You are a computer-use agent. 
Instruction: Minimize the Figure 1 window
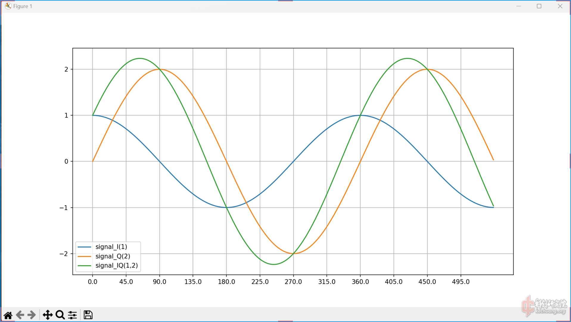click(x=519, y=6)
